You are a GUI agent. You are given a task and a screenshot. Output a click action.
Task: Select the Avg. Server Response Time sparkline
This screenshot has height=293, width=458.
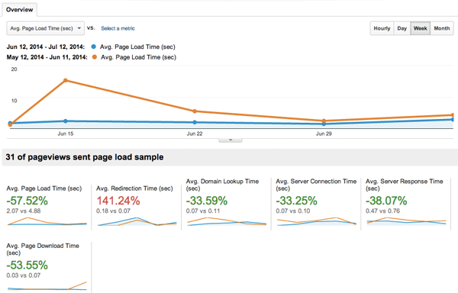pos(406,221)
